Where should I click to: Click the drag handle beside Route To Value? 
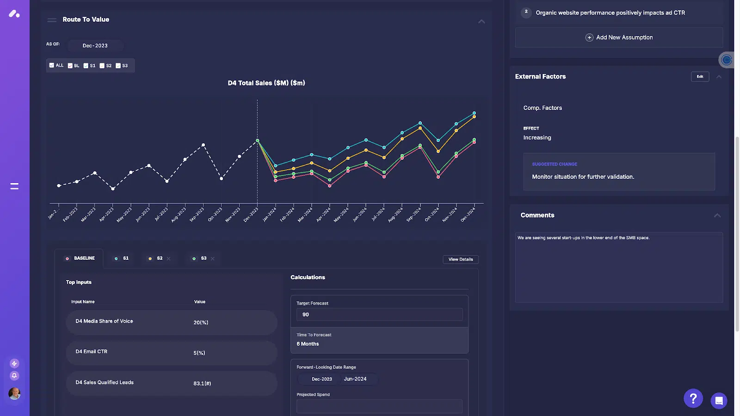pyautogui.click(x=52, y=20)
